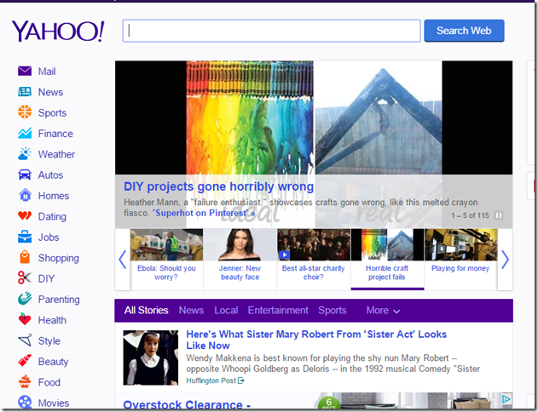Viewport: 538px width, 412px height.
Task: Open the Movies film reel icon
Action: click(25, 402)
